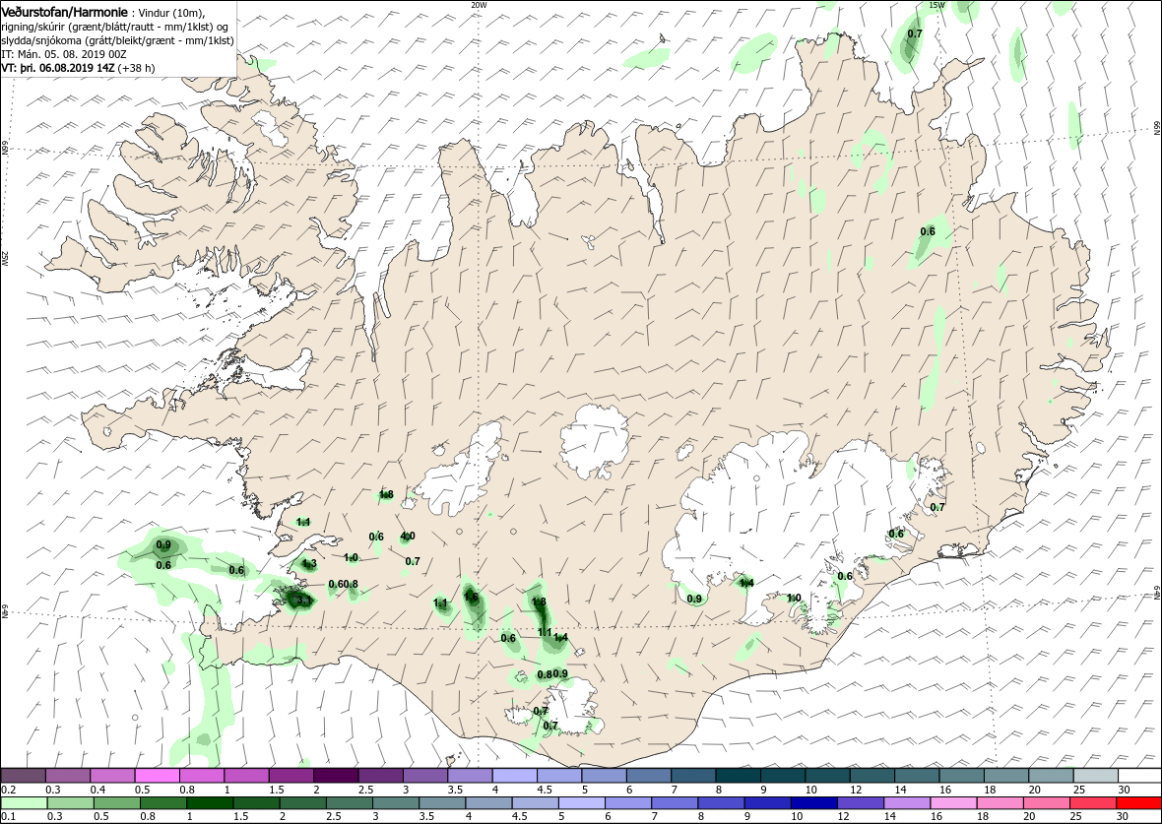The width and height of the screenshot is (1162, 824).
Task: Pick the darkest green swatch labeled 1
Action: pyautogui.click(x=209, y=803)
